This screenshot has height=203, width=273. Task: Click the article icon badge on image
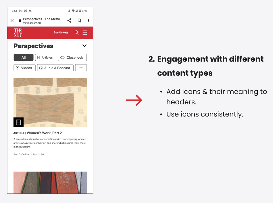(18, 122)
